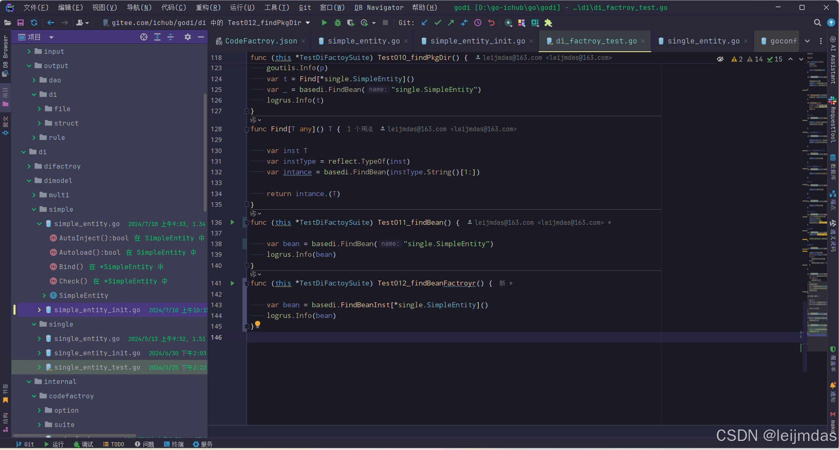This screenshot has height=450, width=839.
Task: Expand the dao folder
Action: coord(34,80)
